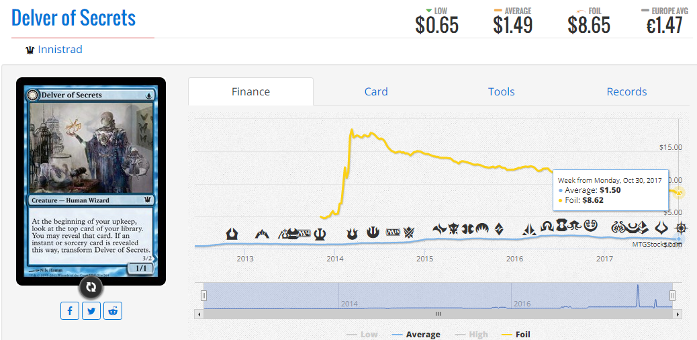
Task: Click the card flip transform icon
Action: click(x=91, y=287)
